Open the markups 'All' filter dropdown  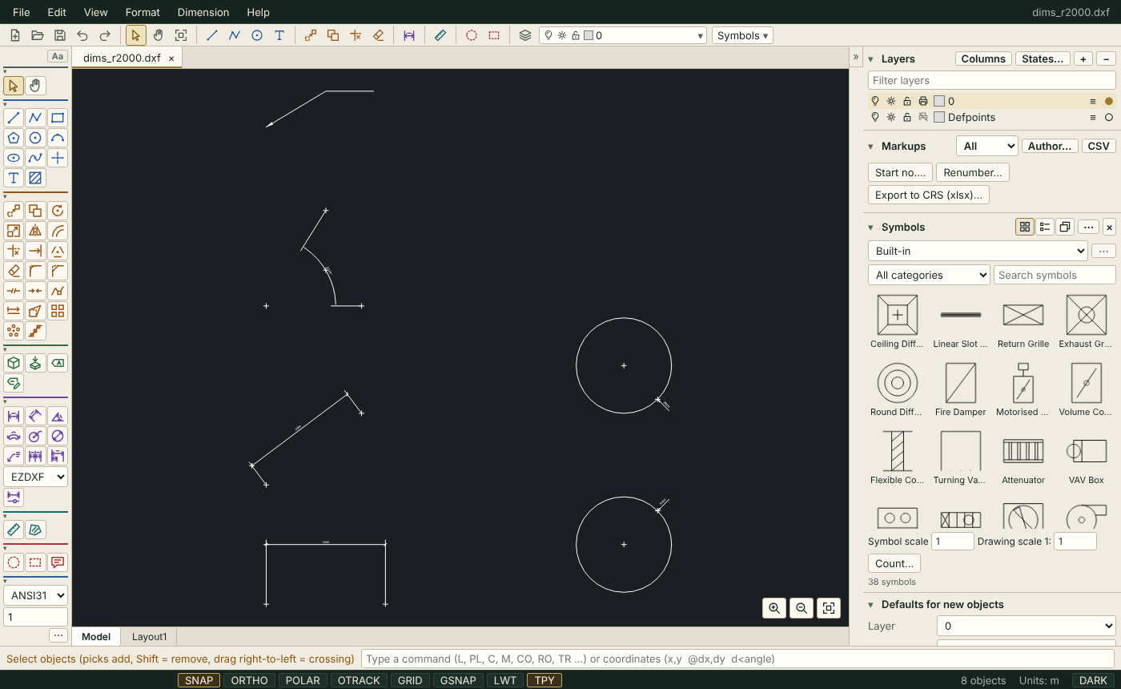click(986, 146)
